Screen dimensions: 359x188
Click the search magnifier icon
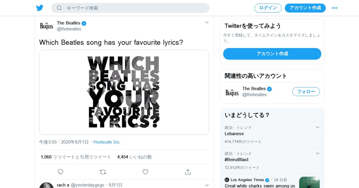point(59,8)
